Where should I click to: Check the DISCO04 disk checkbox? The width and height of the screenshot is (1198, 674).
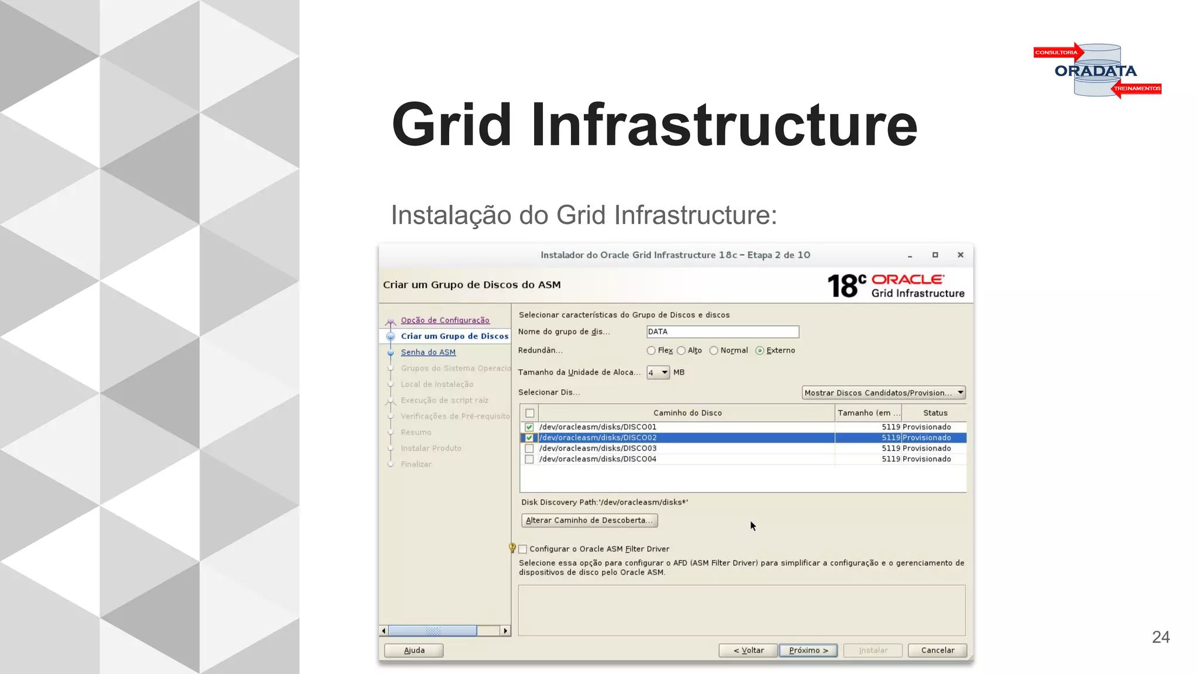(x=529, y=459)
